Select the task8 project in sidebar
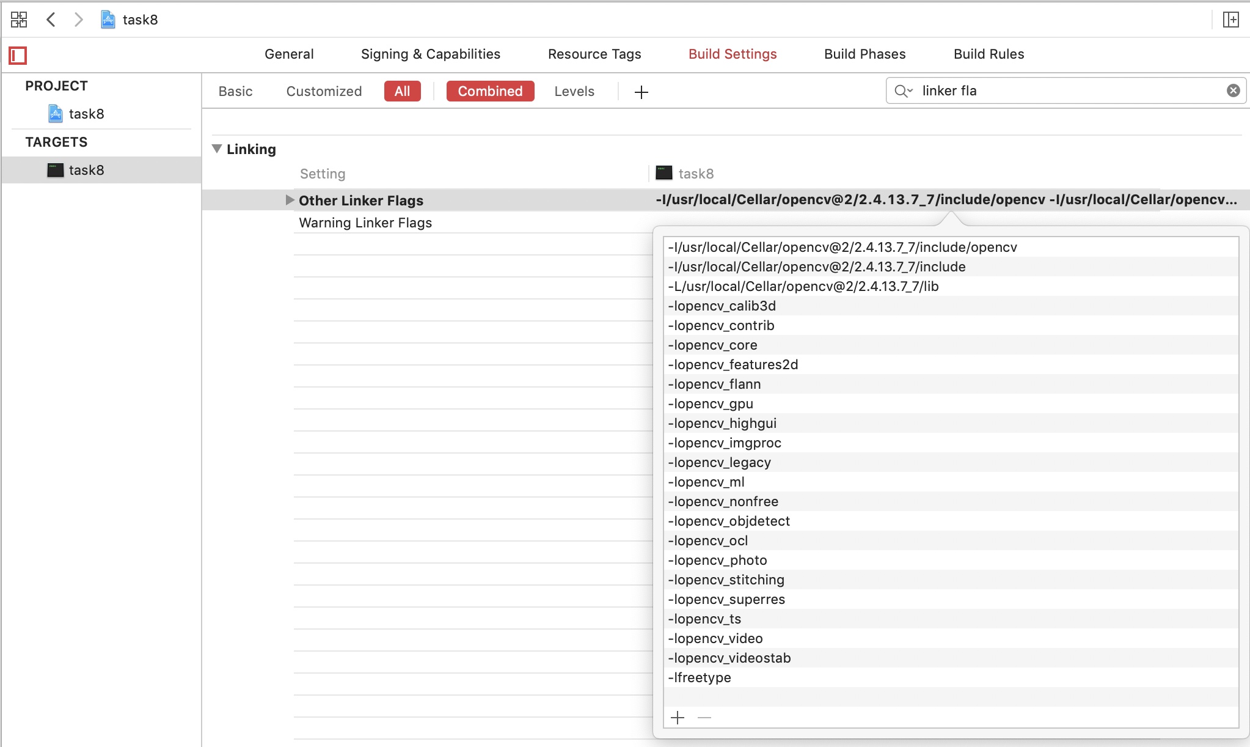Image resolution: width=1250 pixels, height=747 pixels. (86, 114)
